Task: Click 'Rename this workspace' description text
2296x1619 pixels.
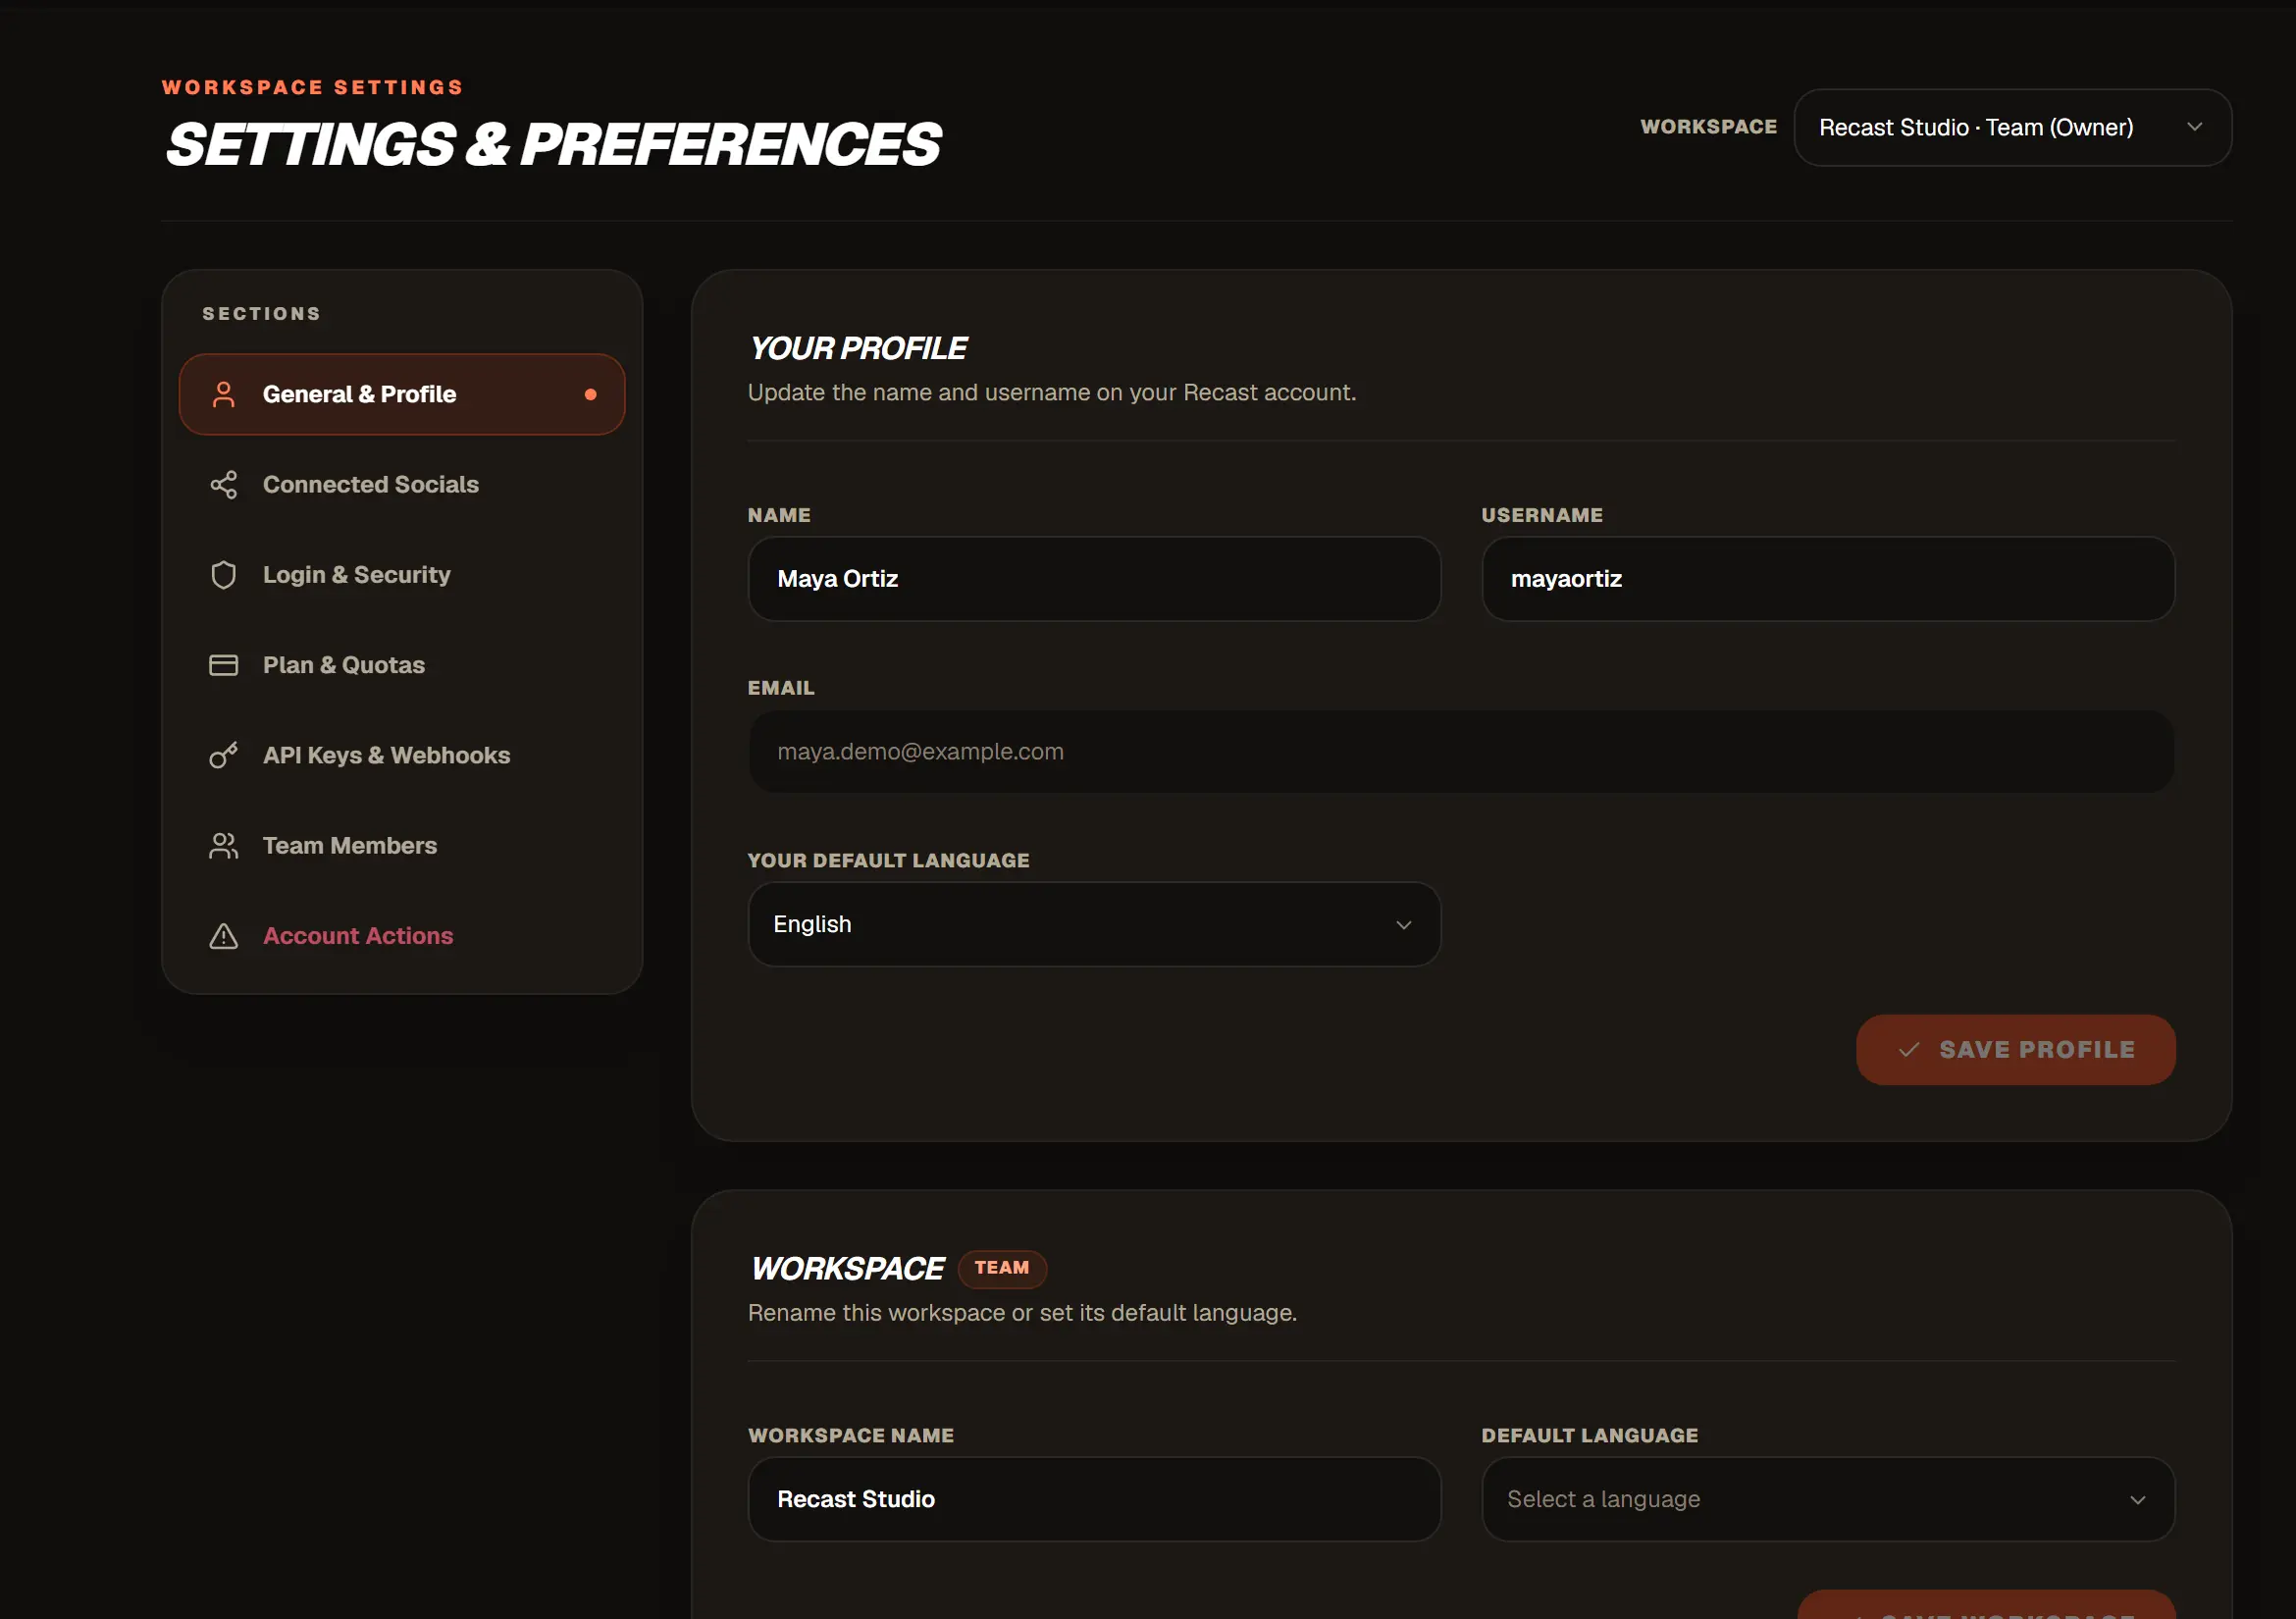Action: pos(1022,1312)
